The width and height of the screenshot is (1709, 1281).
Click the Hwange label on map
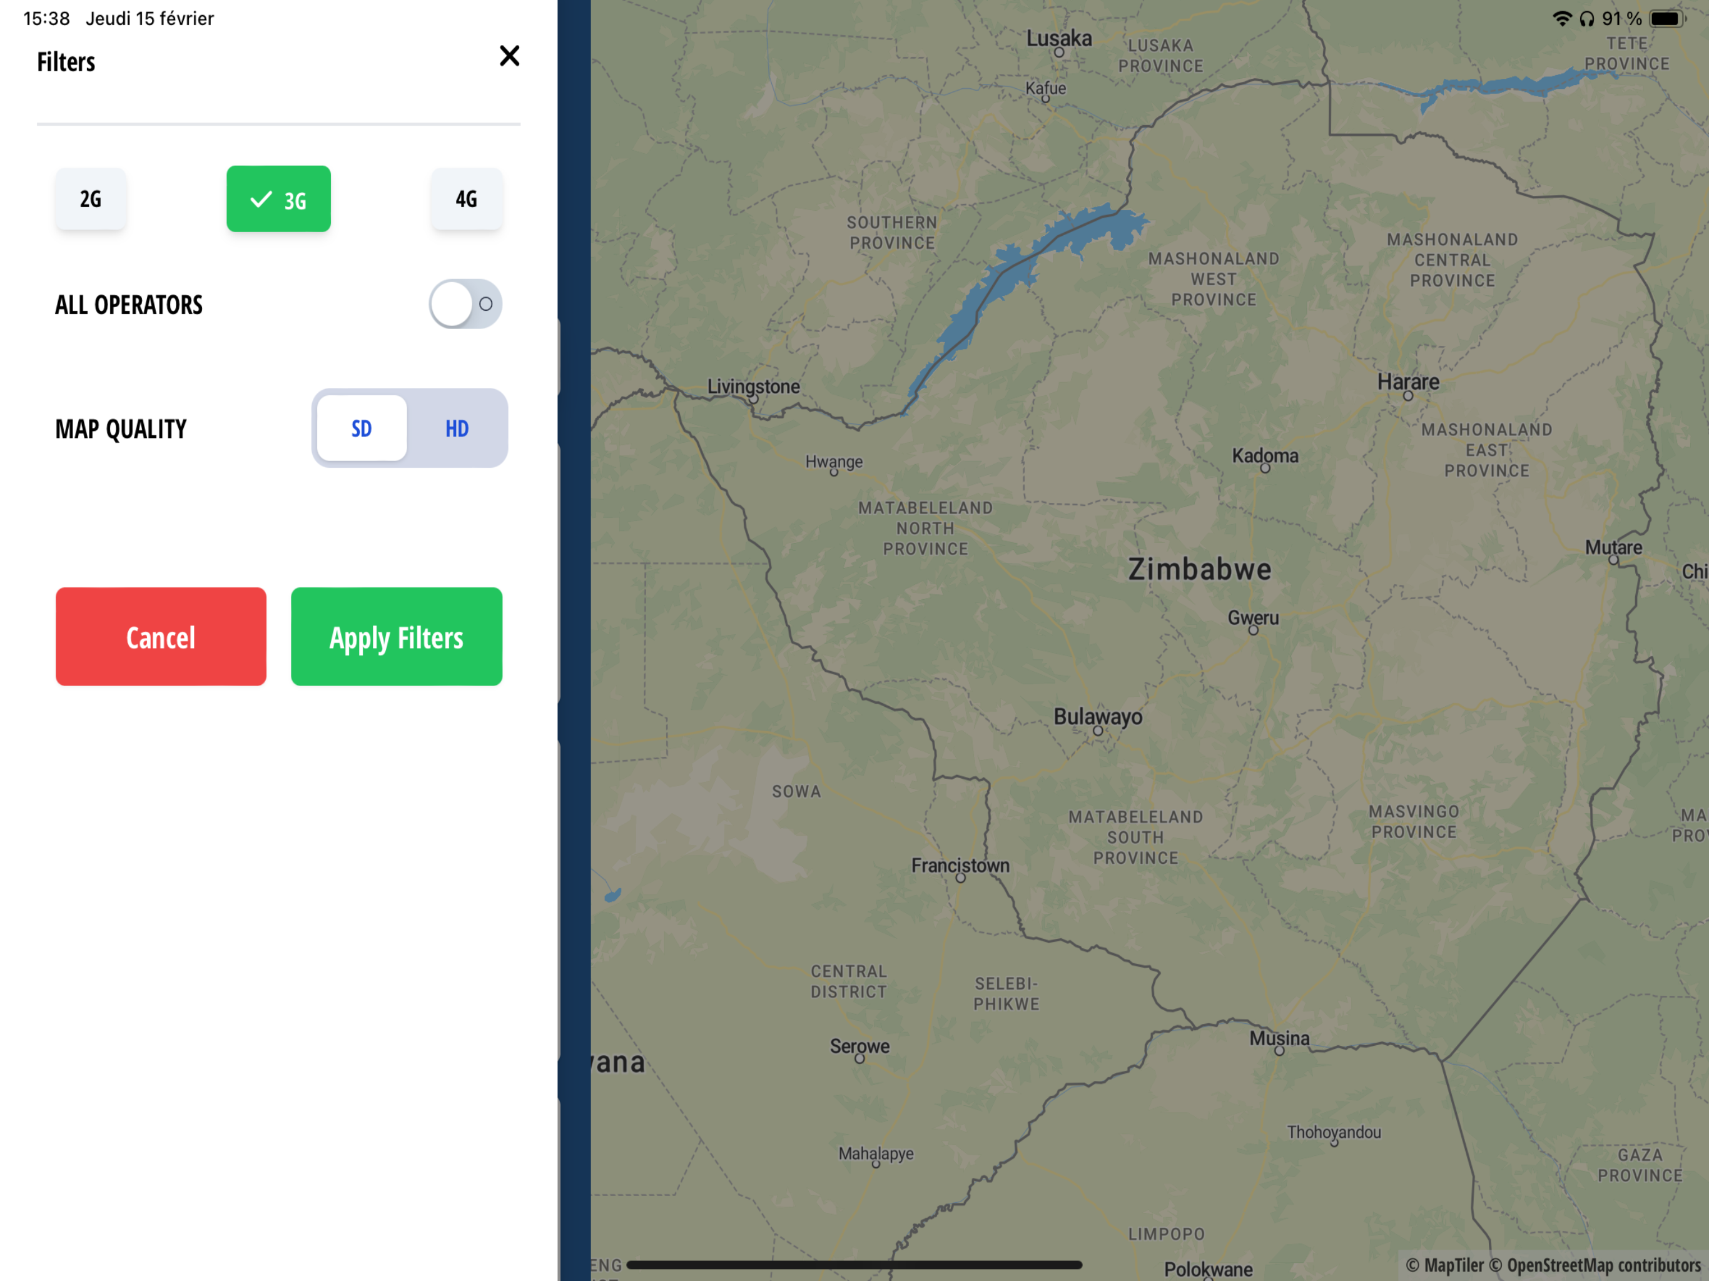click(x=834, y=462)
